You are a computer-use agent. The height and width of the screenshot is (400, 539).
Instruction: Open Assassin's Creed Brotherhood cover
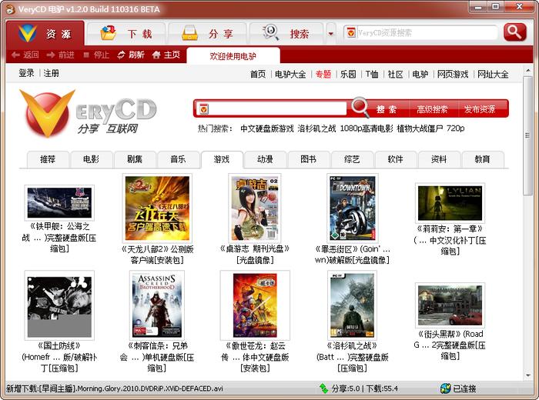pyautogui.click(x=157, y=305)
